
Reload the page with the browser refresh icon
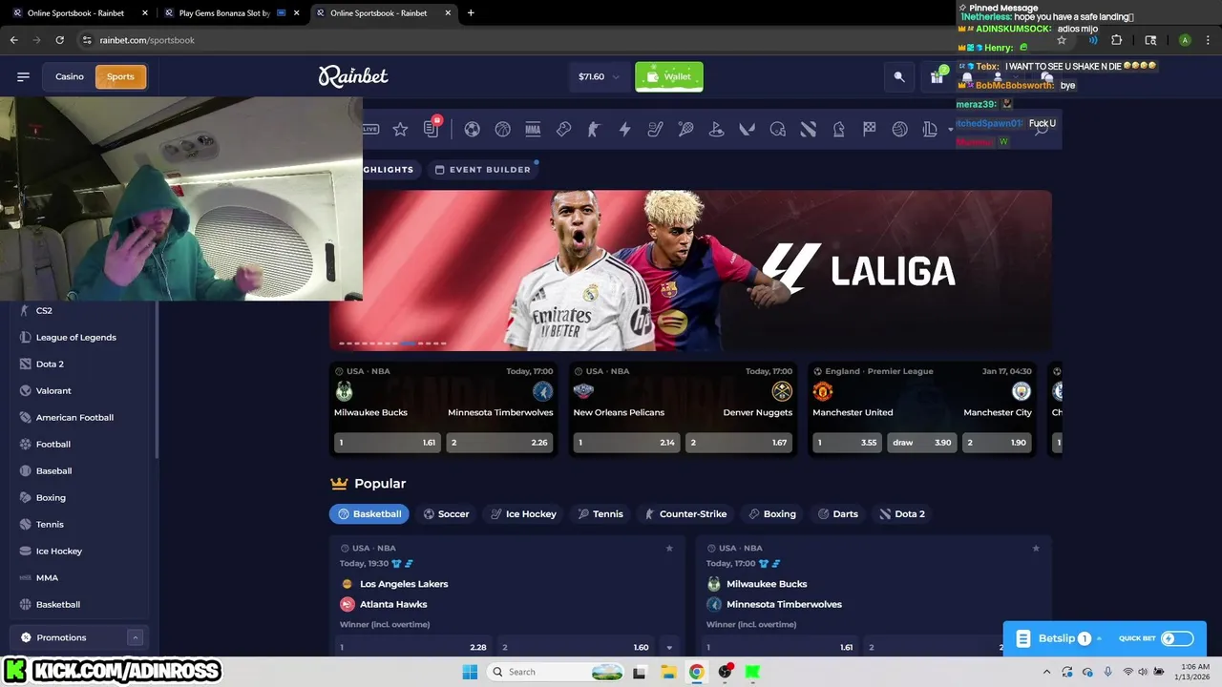tap(59, 40)
